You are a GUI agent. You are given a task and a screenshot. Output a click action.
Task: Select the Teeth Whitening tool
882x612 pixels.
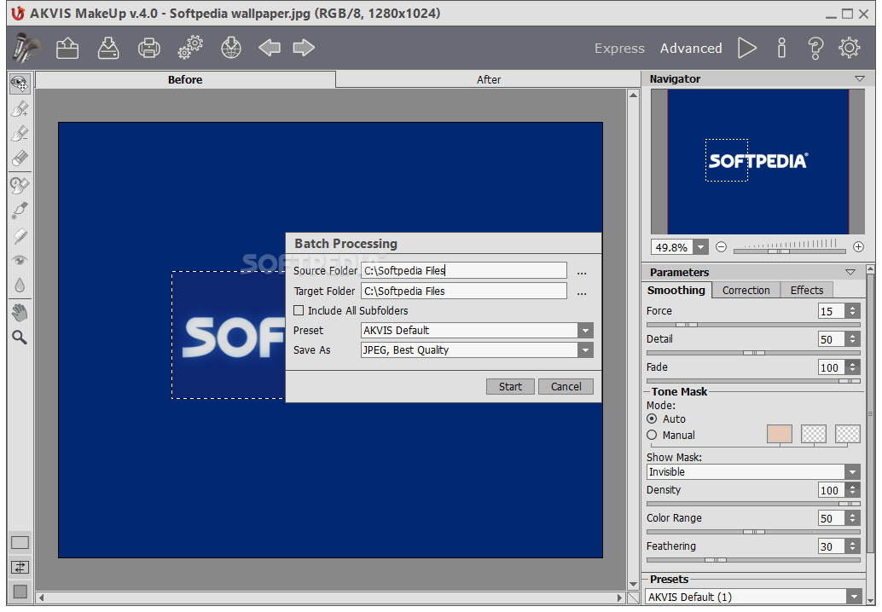[20, 235]
